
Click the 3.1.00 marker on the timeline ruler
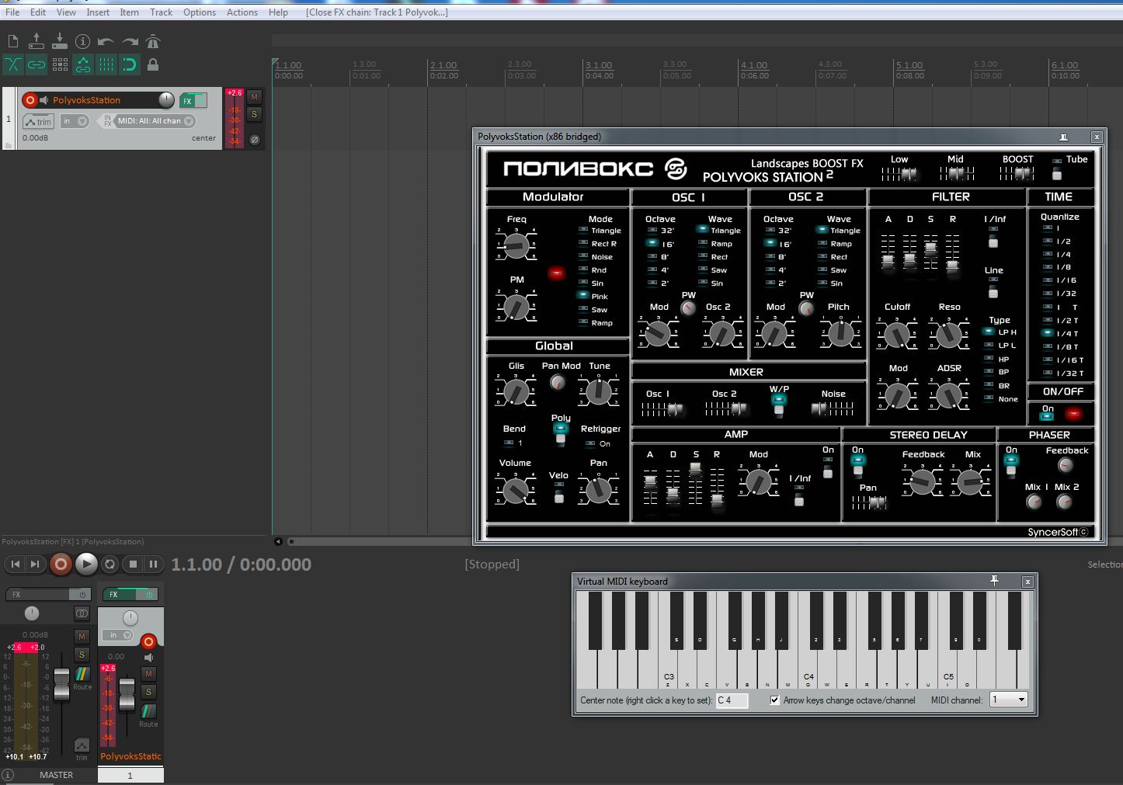pyautogui.click(x=599, y=66)
